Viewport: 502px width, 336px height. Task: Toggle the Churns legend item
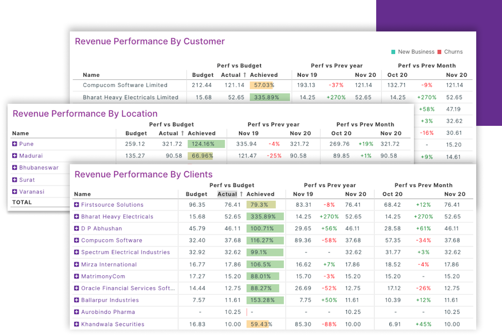[x=453, y=52]
